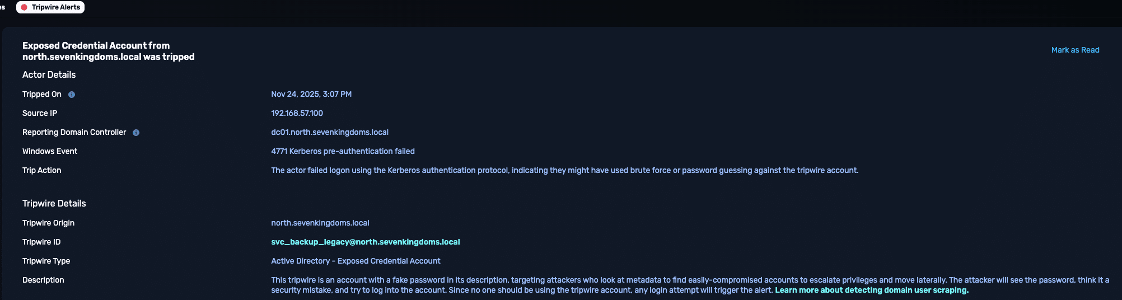
Task: Click the Trip Action explanation text
Action: pyautogui.click(x=564, y=170)
